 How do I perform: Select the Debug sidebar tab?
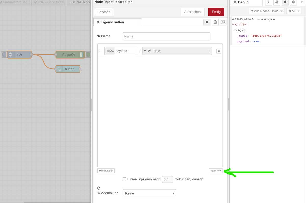(x=247, y=2)
